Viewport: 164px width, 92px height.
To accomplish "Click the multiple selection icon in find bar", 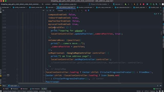I will tap(86, 11).
